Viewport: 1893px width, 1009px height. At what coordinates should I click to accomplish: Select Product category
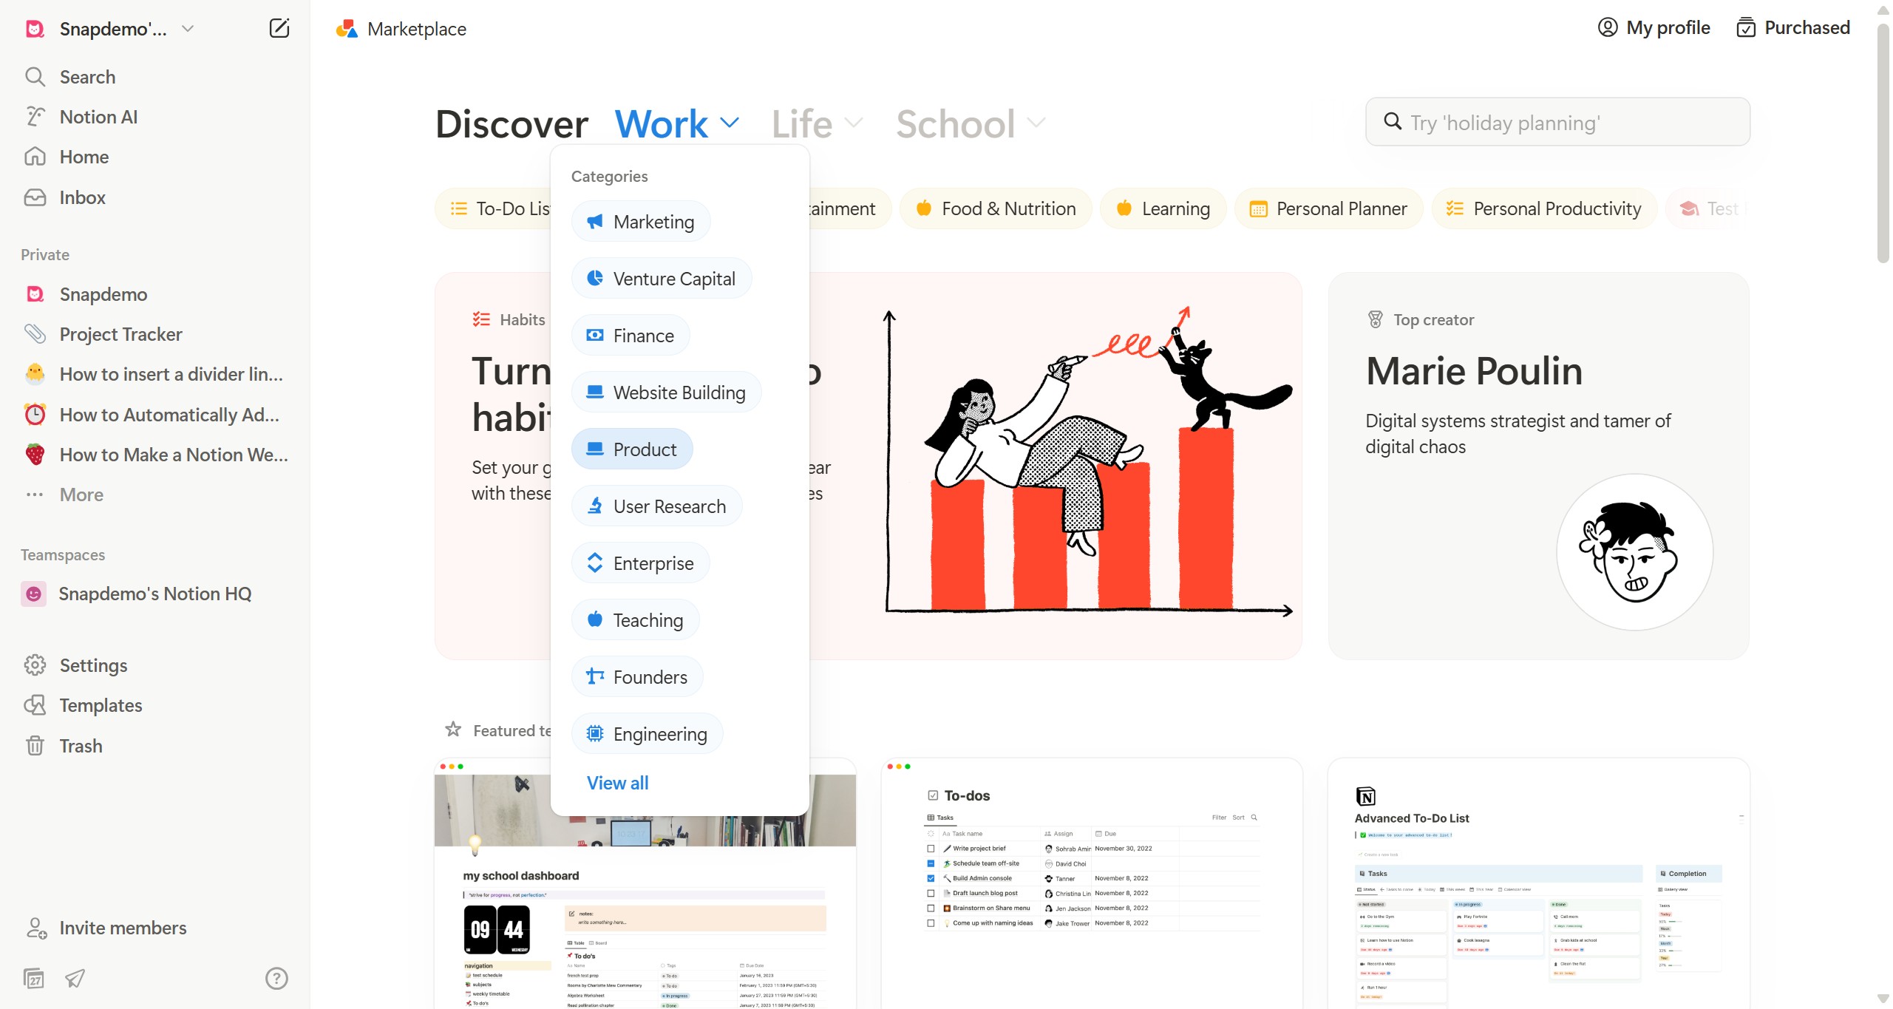(631, 449)
